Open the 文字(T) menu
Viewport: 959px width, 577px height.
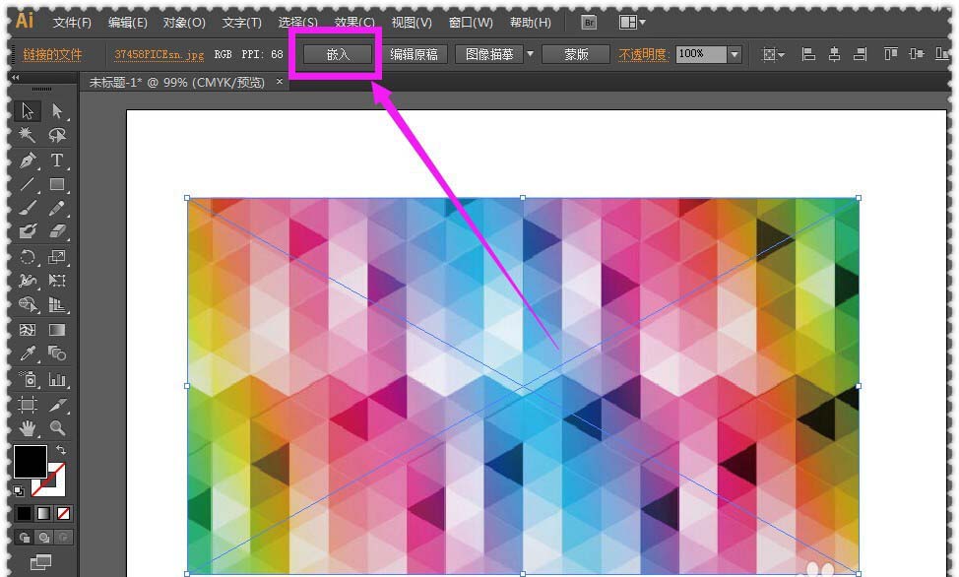pos(241,23)
